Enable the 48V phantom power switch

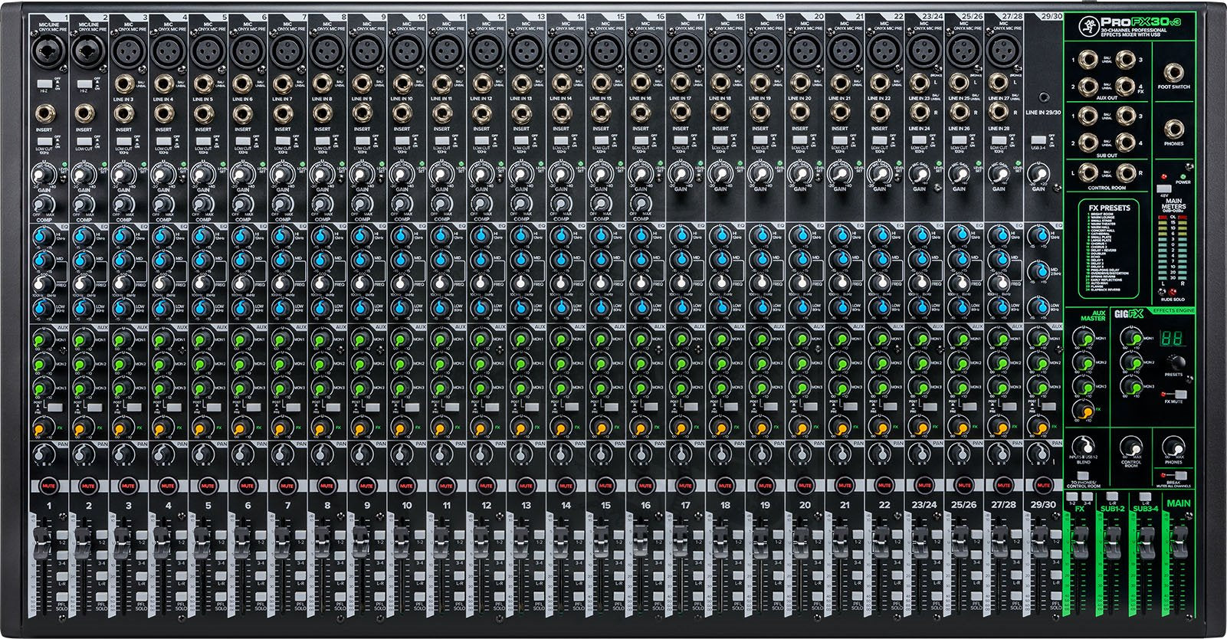(1163, 188)
